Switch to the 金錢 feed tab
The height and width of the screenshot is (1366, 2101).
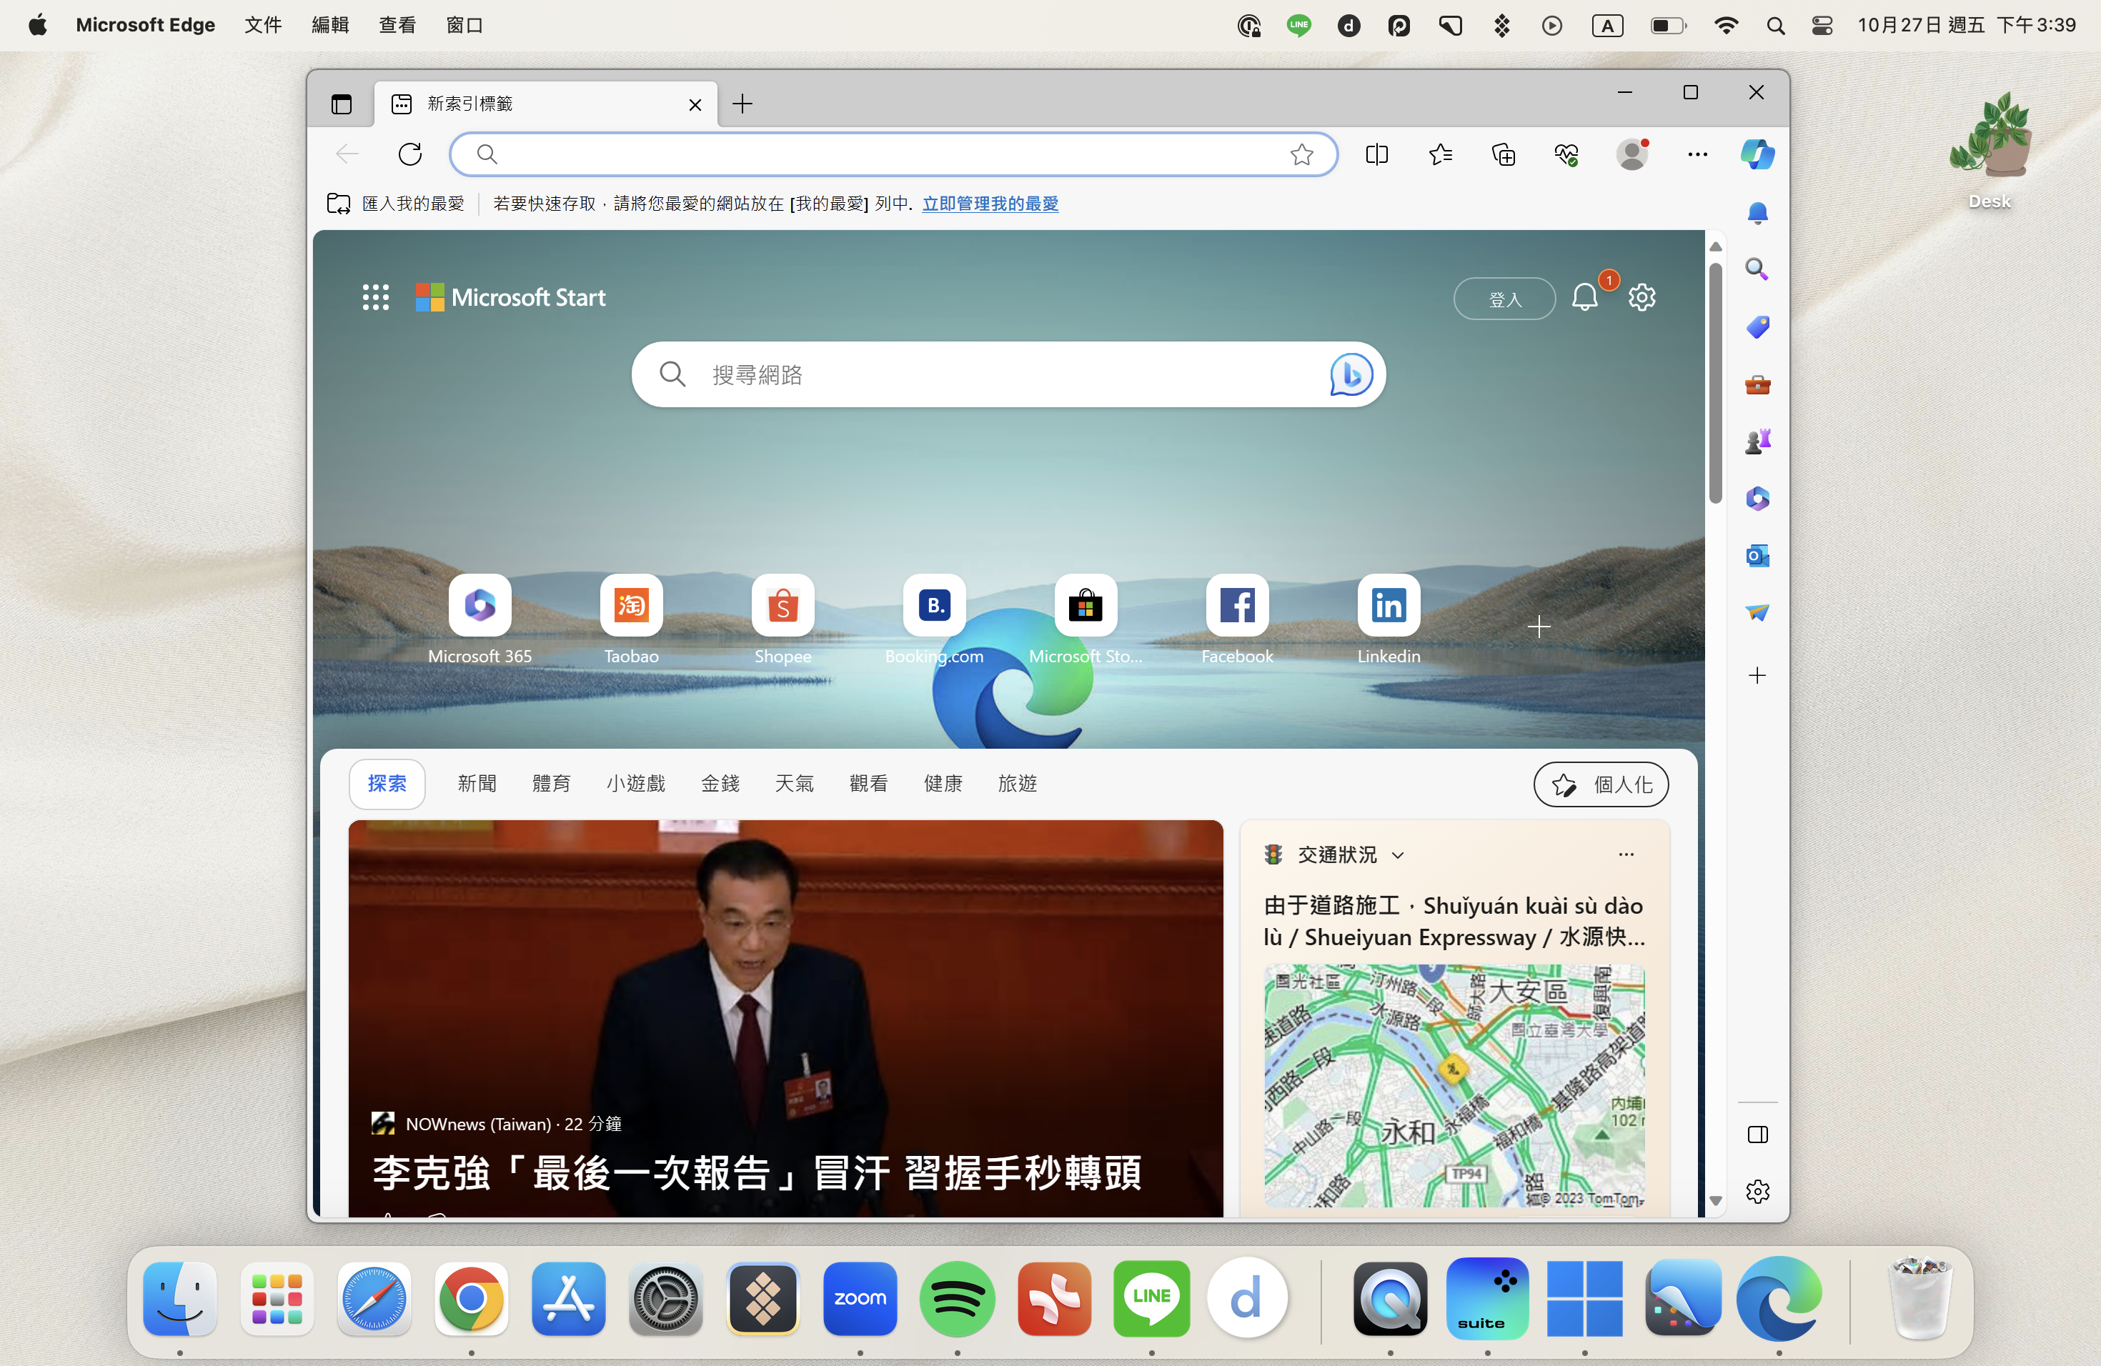[720, 784]
